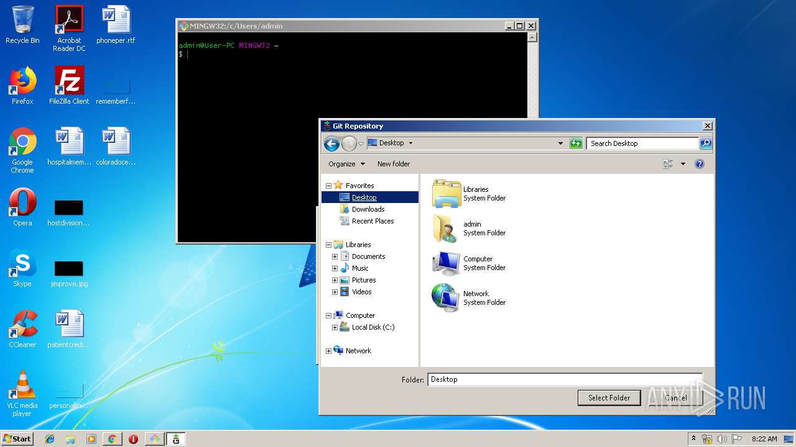Click the Change your view icon
This screenshot has height=447, width=796.
(669, 164)
